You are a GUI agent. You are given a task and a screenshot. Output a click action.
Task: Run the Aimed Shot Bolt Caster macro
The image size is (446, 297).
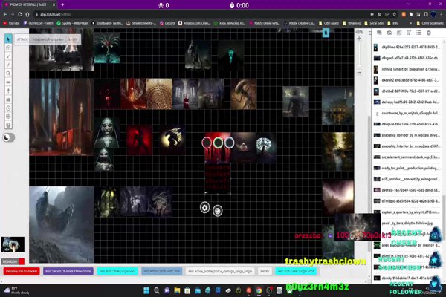pos(161,272)
